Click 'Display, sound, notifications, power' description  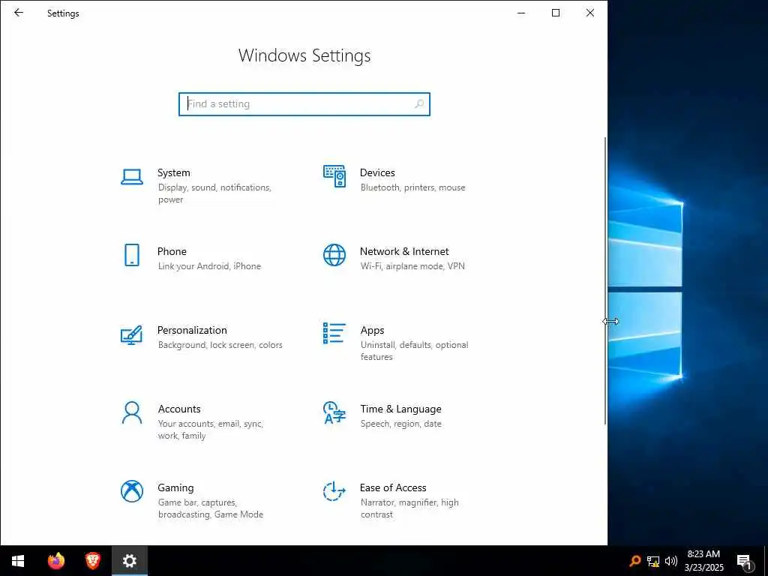[214, 193]
